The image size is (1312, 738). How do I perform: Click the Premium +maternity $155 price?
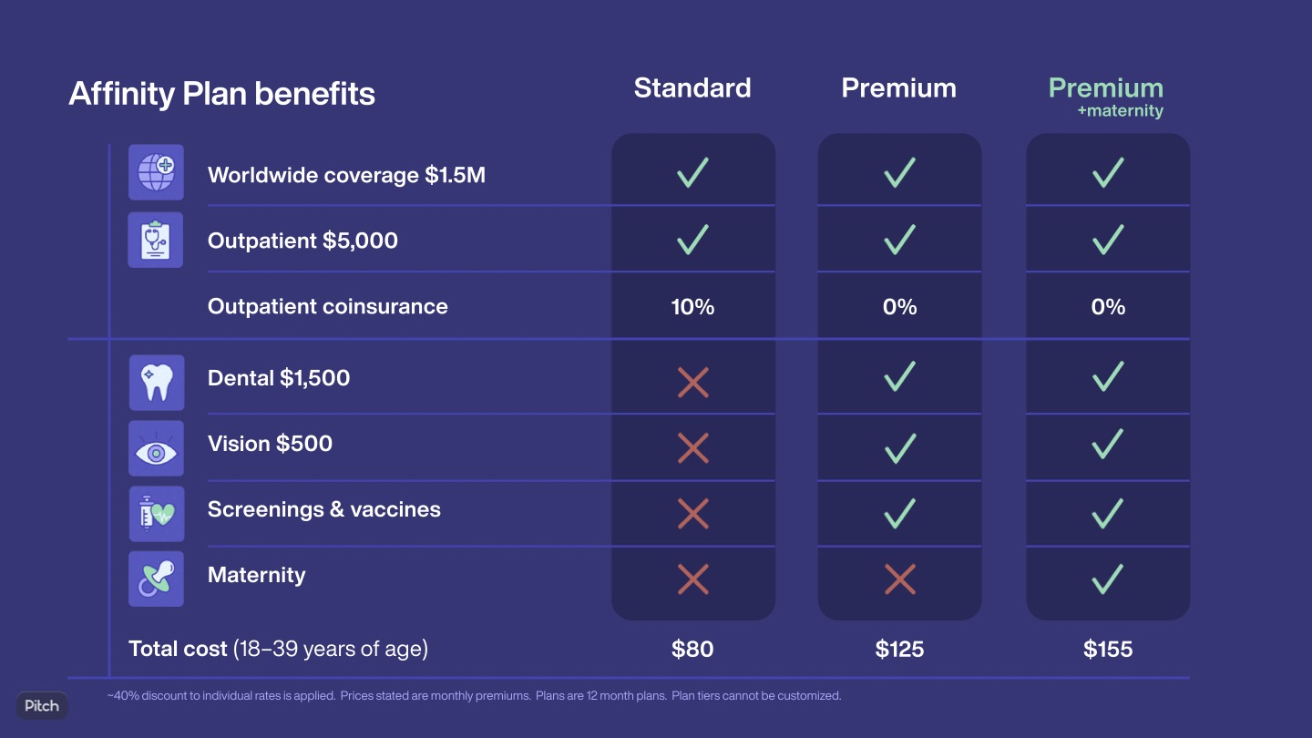click(1108, 649)
